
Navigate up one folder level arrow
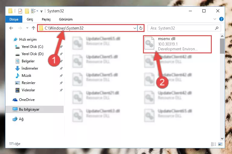(33, 28)
